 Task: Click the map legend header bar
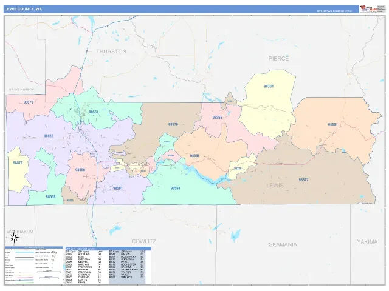point(34,247)
